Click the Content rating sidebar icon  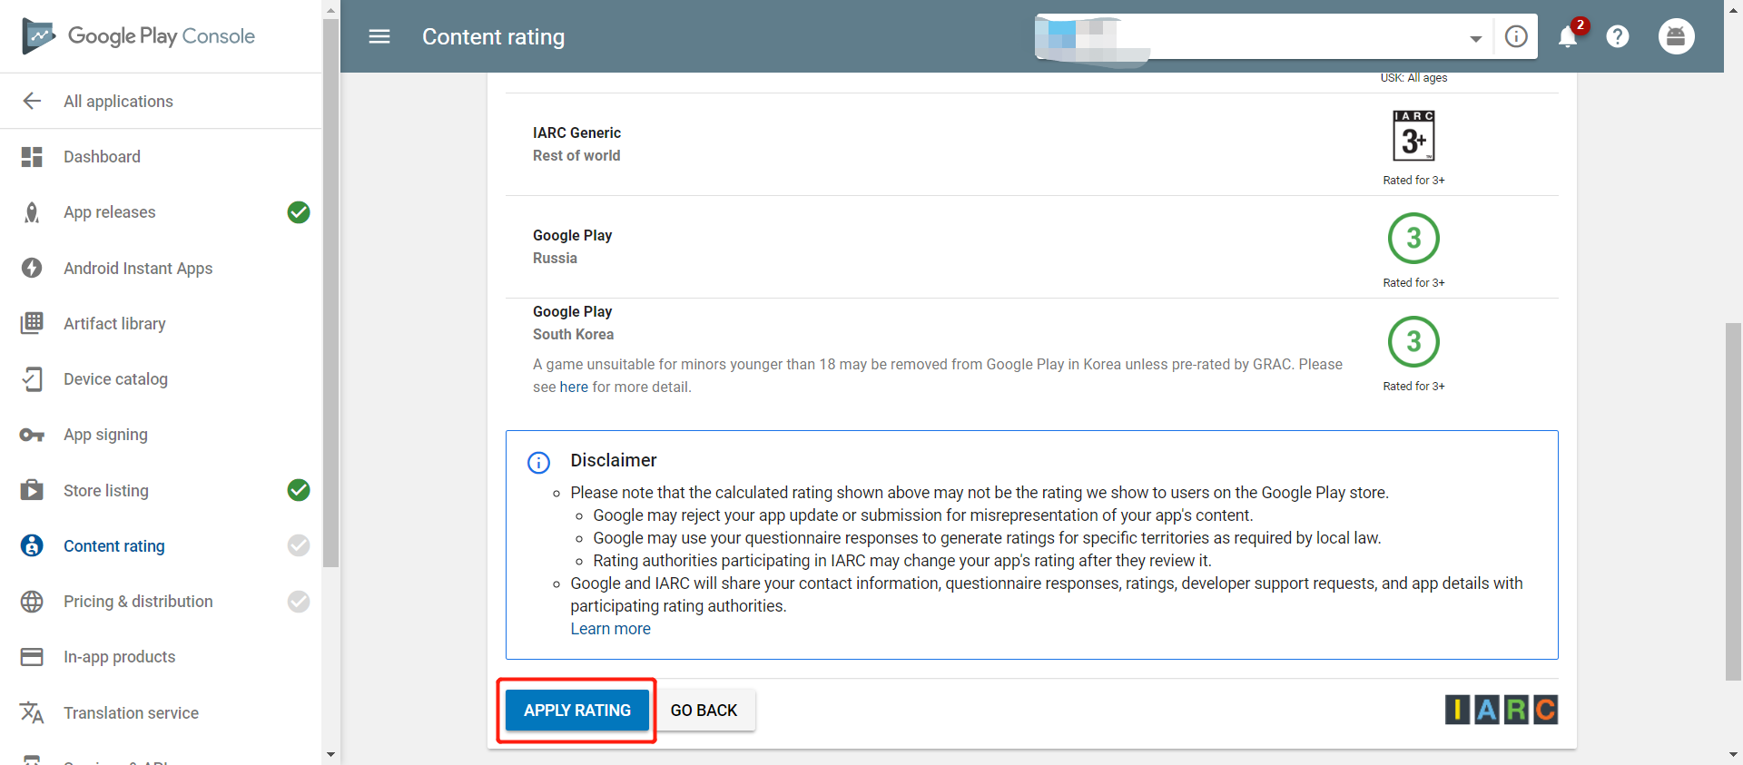pos(32,545)
